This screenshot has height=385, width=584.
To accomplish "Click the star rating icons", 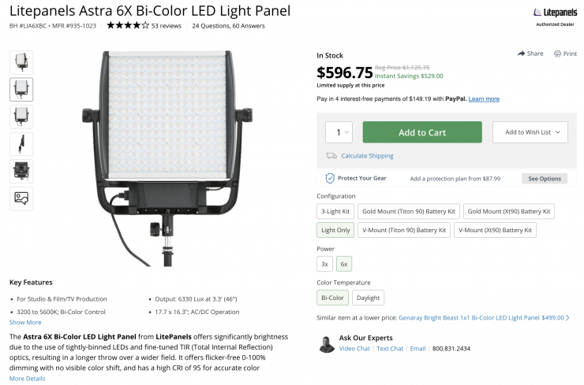I will (127, 26).
